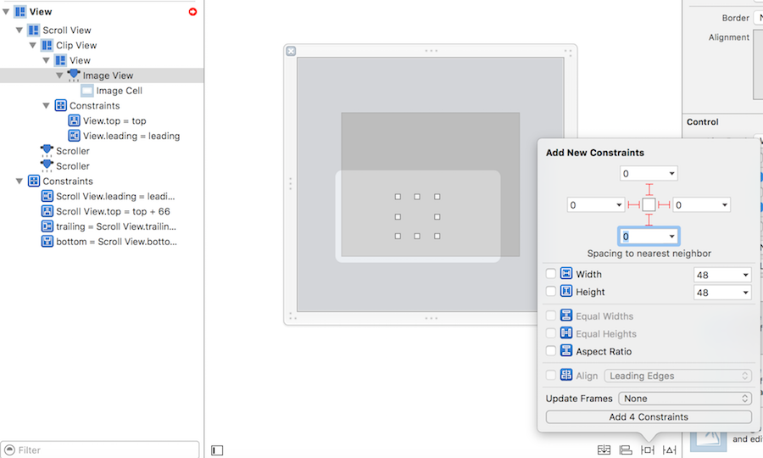Check the Aspect Ratio checkbox
This screenshot has height=458, width=763.
[x=551, y=351]
